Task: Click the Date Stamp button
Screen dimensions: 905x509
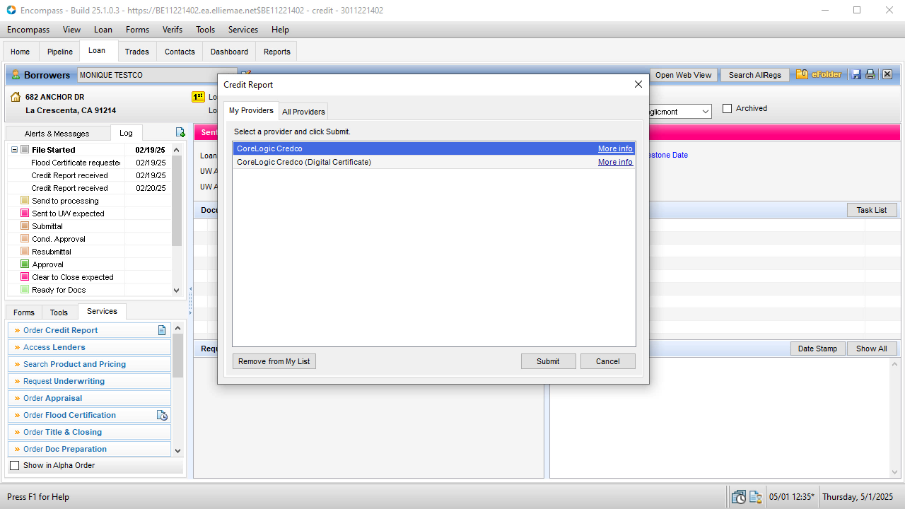Action: pos(817,349)
